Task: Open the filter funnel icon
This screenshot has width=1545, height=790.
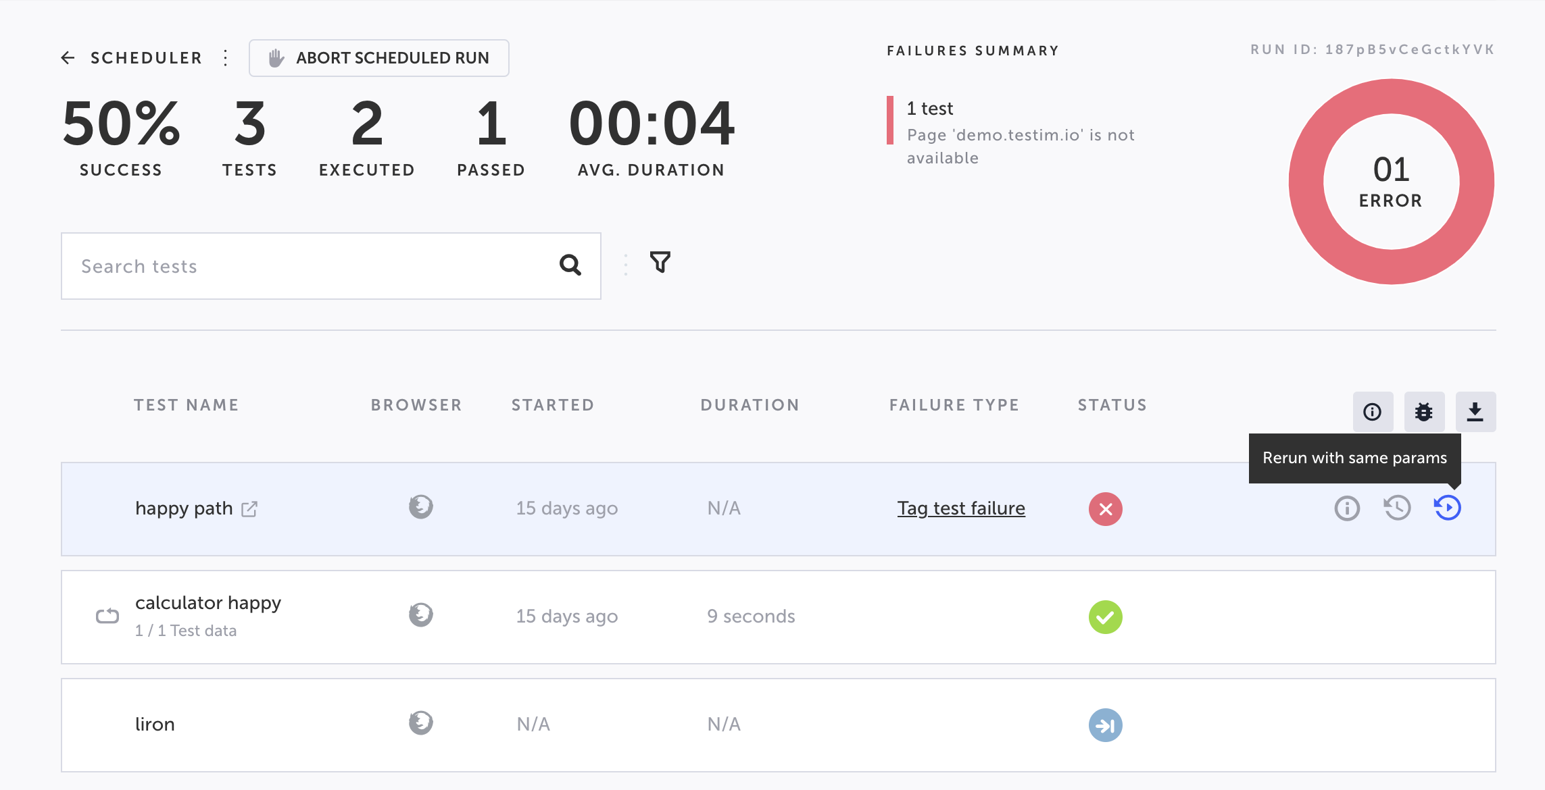Action: (660, 262)
